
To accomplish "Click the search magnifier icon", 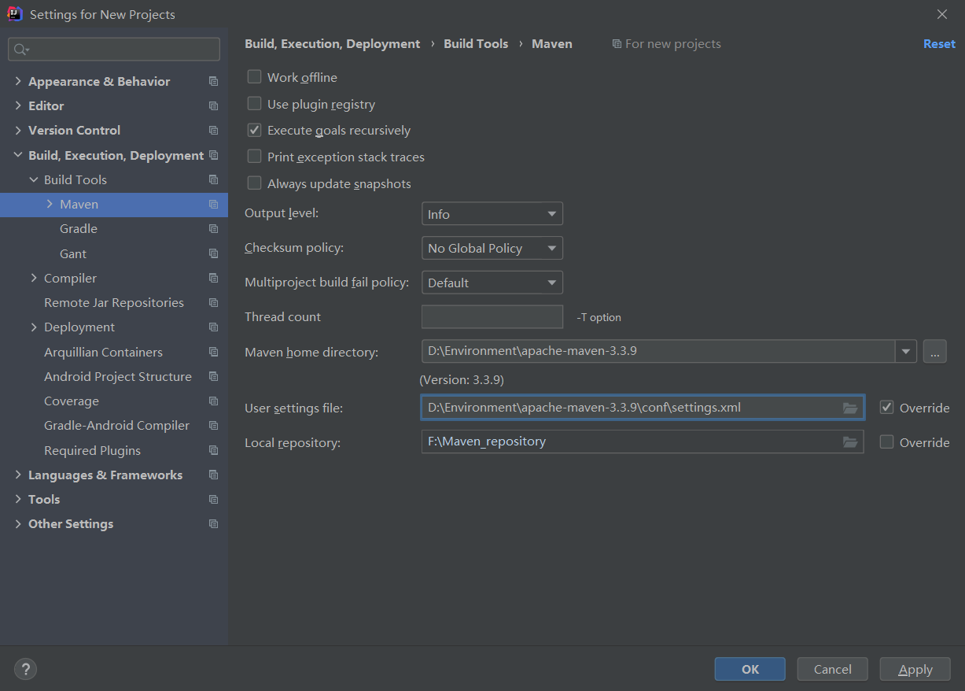I will 21,50.
